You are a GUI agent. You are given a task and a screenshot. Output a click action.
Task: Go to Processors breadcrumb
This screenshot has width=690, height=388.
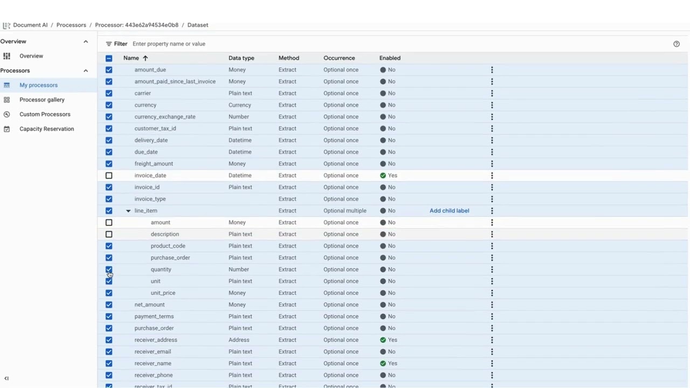coord(71,25)
